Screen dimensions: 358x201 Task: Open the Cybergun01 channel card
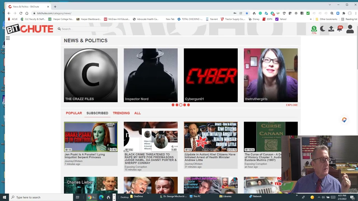click(x=211, y=75)
